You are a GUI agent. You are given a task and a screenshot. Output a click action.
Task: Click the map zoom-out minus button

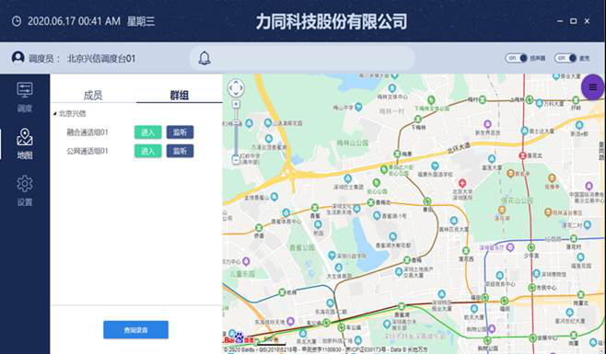pos(236,159)
